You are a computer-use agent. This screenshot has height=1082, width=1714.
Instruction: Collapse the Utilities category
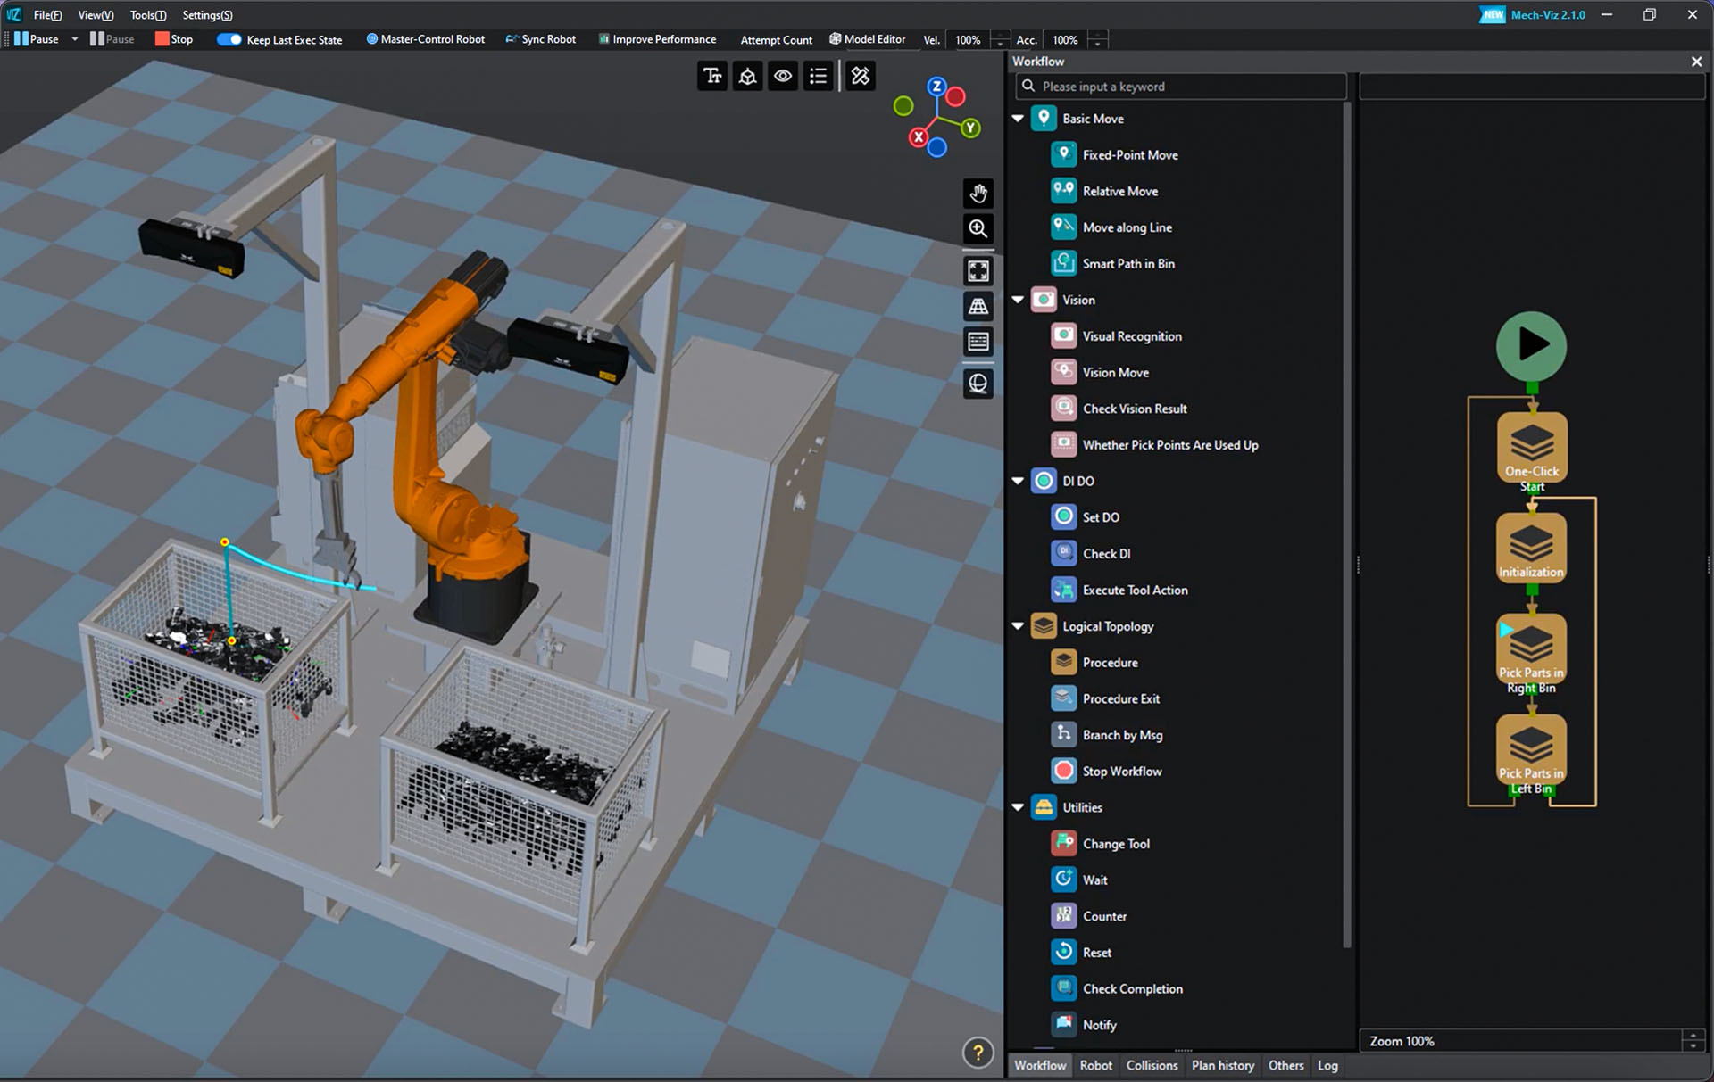[1018, 807]
